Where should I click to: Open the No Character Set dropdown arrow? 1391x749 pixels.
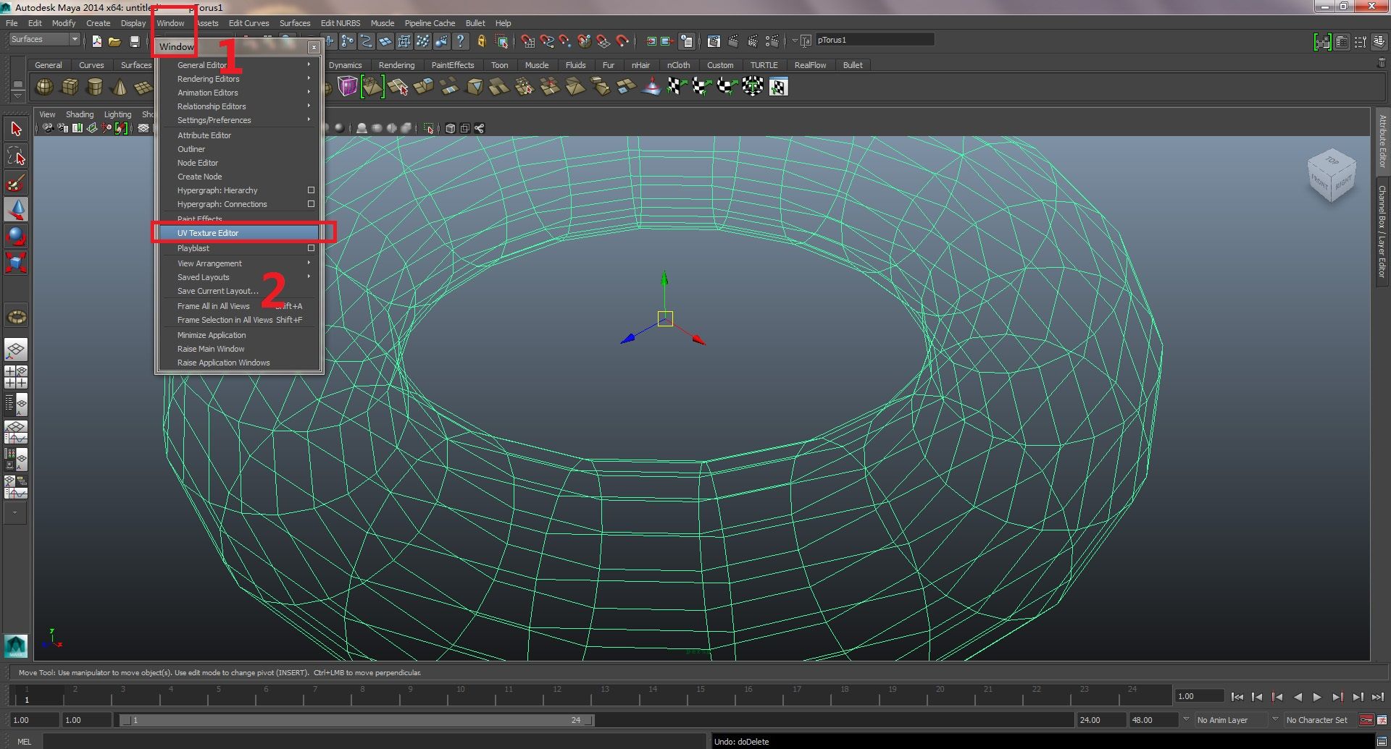[x=1275, y=719]
